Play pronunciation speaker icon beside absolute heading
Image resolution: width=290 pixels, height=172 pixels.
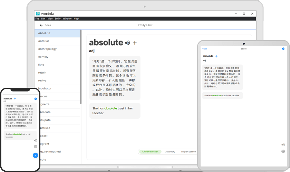click(127, 43)
